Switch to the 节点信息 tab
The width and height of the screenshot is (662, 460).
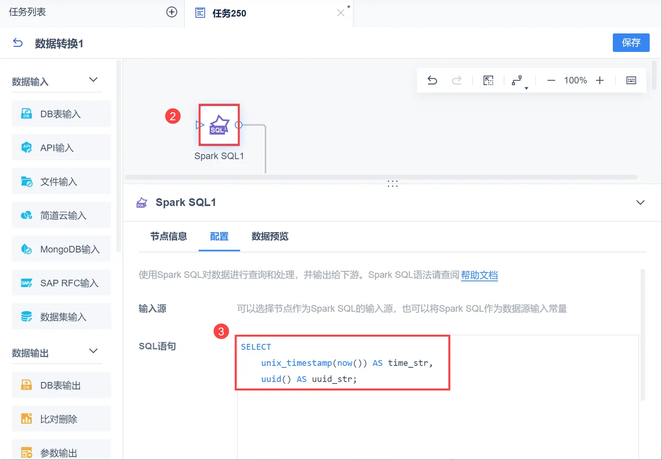point(168,236)
